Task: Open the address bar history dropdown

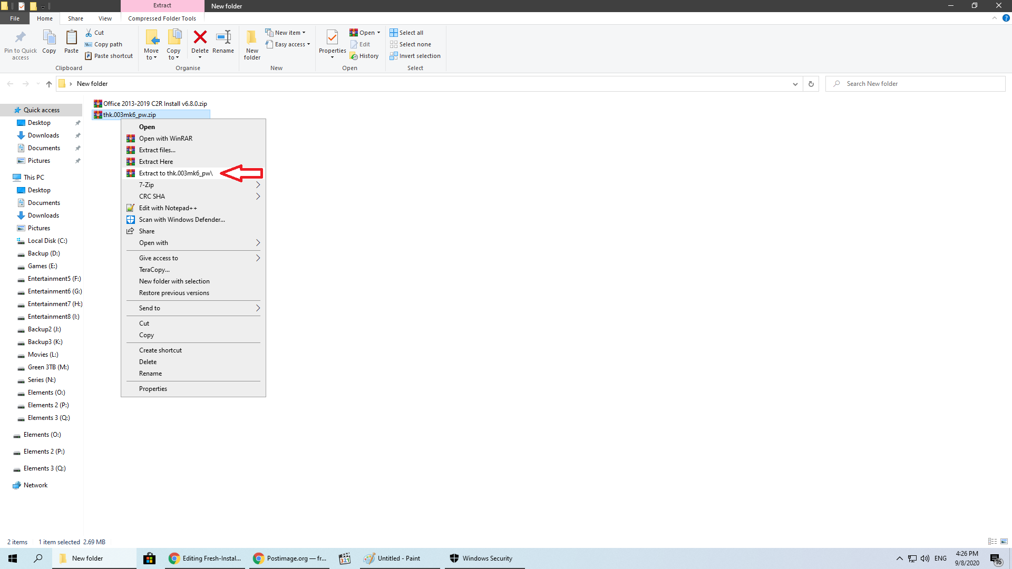Action: (x=795, y=84)
